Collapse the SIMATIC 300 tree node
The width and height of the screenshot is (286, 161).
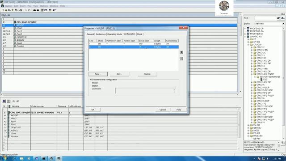point(245,37)
